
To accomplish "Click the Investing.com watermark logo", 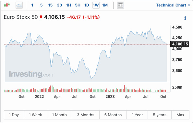I will click(31, 74).
